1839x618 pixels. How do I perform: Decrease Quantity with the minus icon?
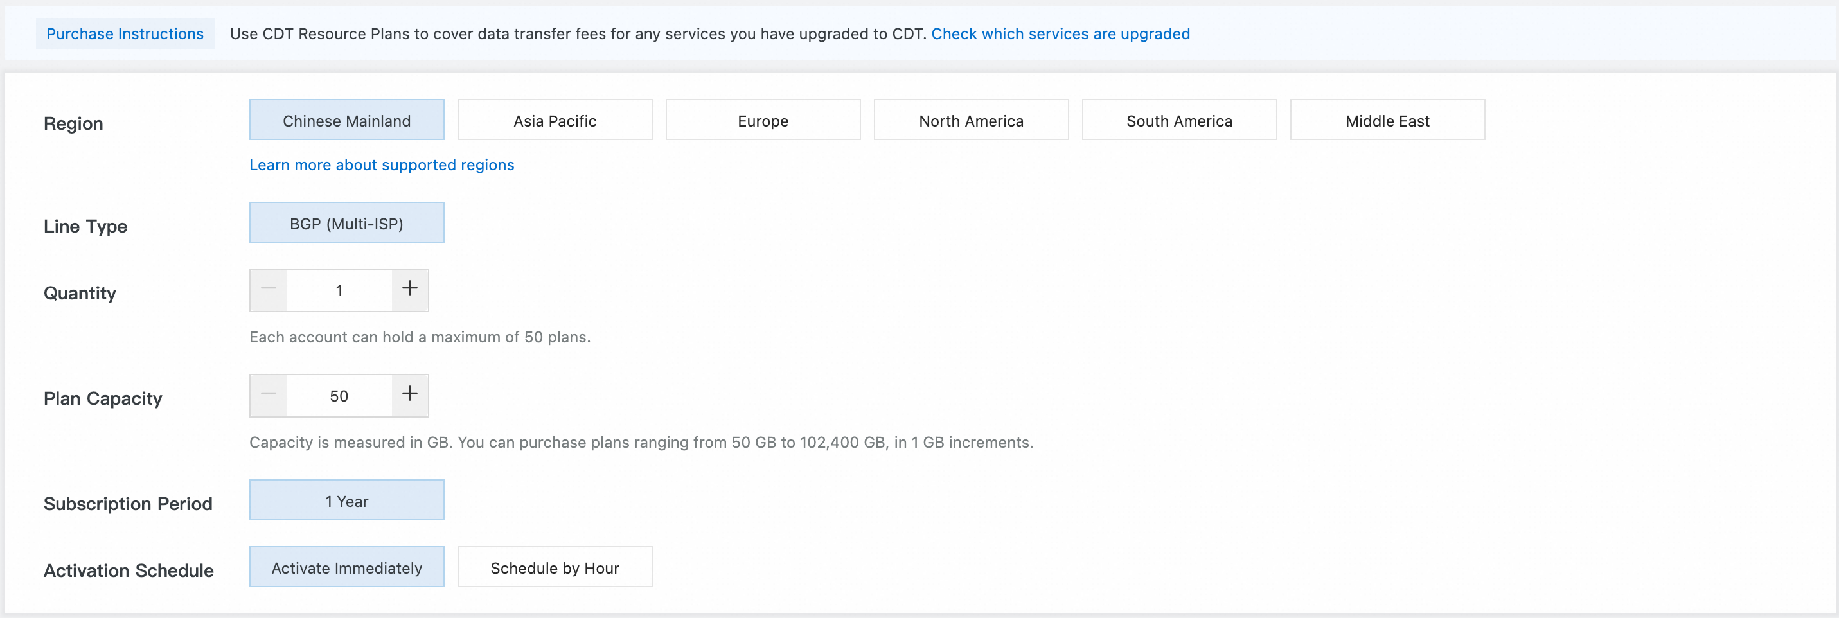269,290
